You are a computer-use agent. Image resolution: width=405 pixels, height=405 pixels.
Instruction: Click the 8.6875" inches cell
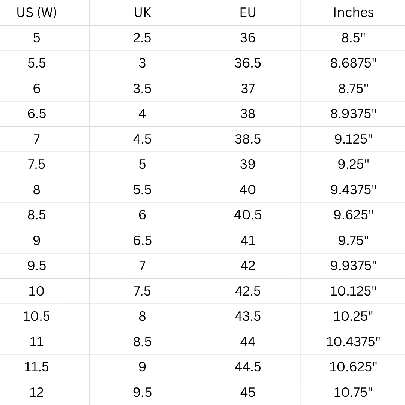coord(353,63)
